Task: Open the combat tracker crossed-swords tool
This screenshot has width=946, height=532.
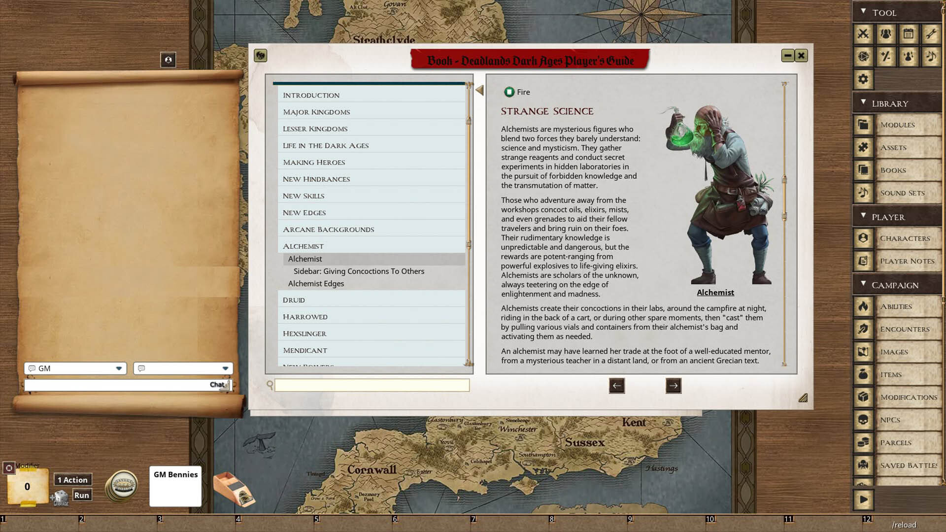Action: [x=863, y=34]
